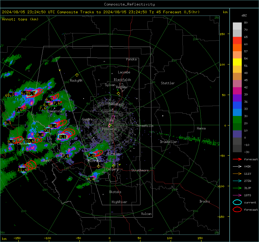Click the Sylvan town label

pos(110,85)
